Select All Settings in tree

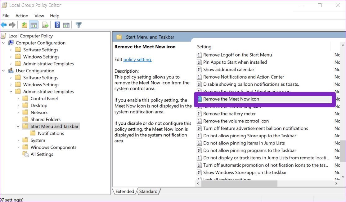42,154
